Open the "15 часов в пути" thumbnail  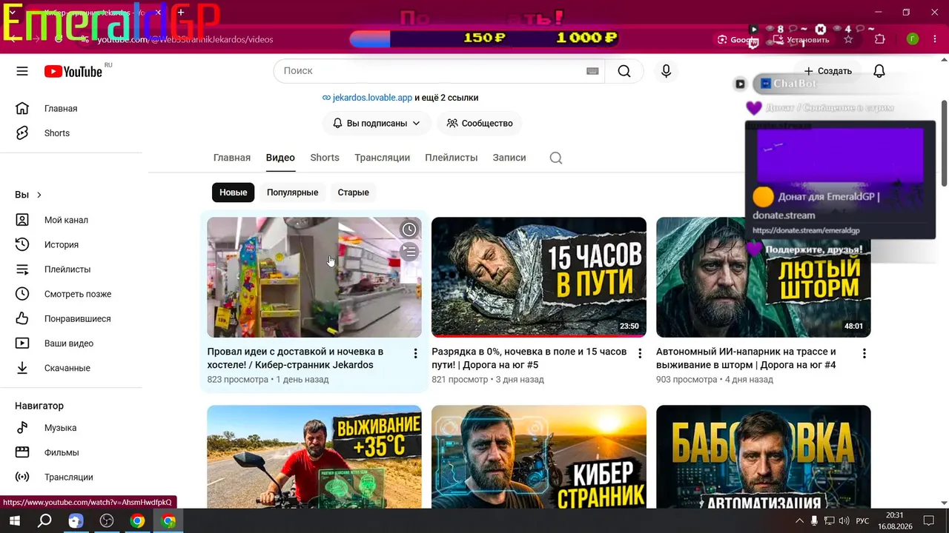(x=539, y=277)
